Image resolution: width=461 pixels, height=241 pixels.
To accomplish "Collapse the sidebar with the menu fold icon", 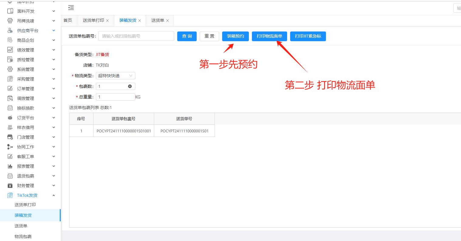I will click(x=71, y=8).
